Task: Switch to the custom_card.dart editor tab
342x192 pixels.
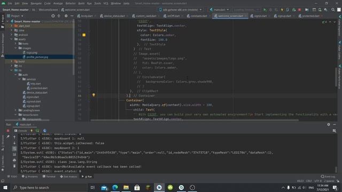Action: tap(146, 16)
